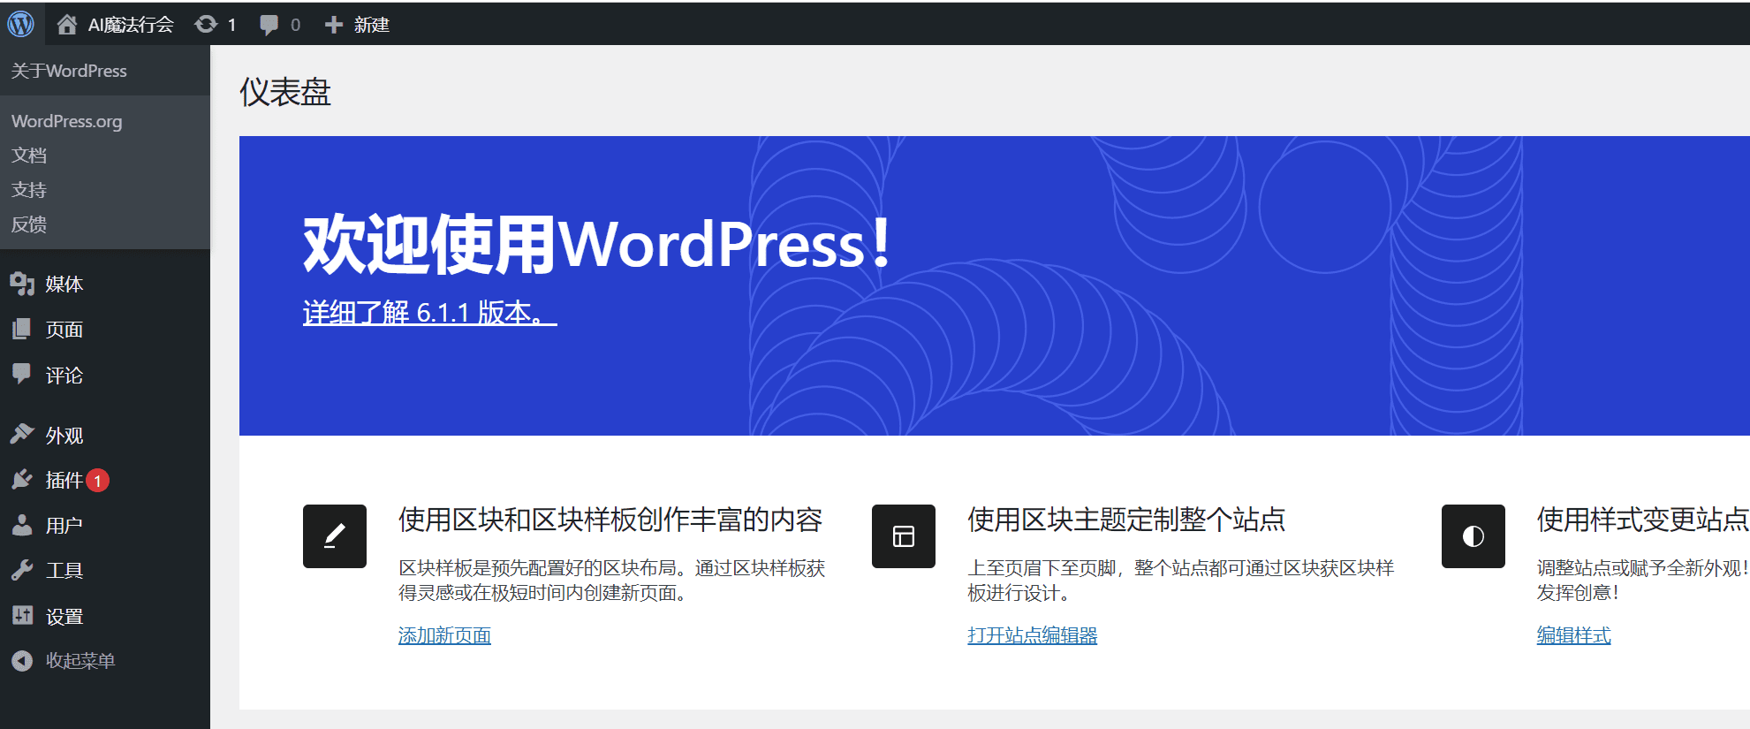The height and width of the screenshot is (729, 1750).
Task: Click the 媒体 media icon in sidebar
Action: pos(22,284)
